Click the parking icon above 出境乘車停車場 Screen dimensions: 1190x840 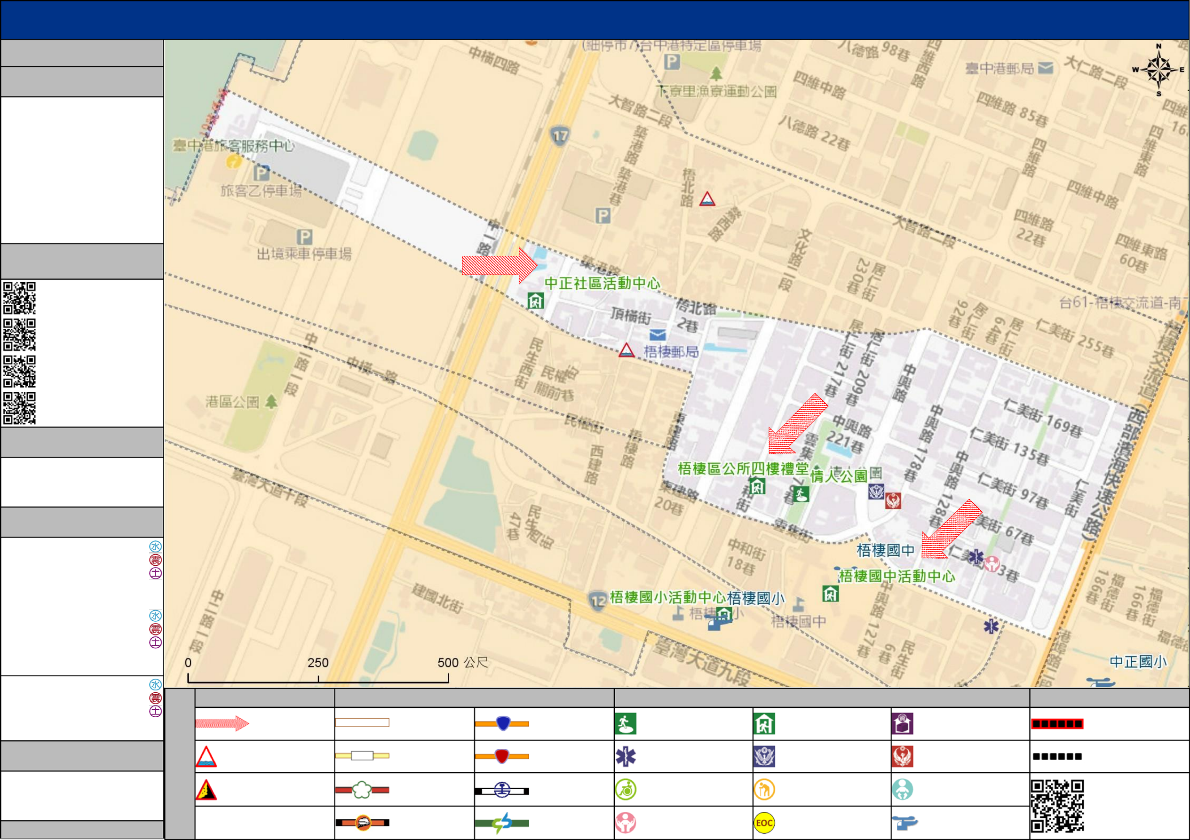tap(305, 238)
